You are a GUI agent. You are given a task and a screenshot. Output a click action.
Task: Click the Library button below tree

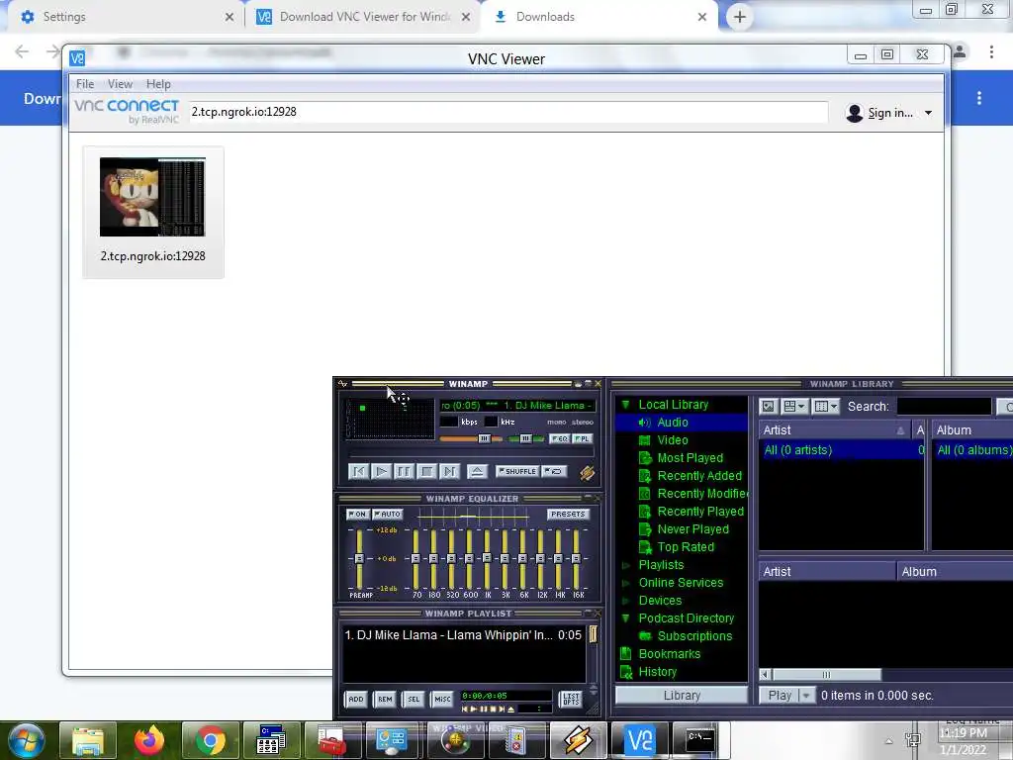pyautogui.click(x=682, y=696)
